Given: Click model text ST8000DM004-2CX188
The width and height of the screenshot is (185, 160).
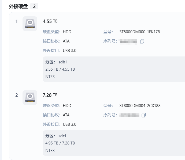Looking at the screenshot, I should [x=140, y=106].
